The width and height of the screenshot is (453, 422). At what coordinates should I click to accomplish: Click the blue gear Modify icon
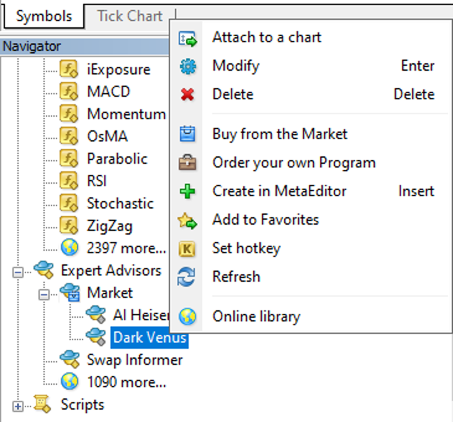coord(187,66)
